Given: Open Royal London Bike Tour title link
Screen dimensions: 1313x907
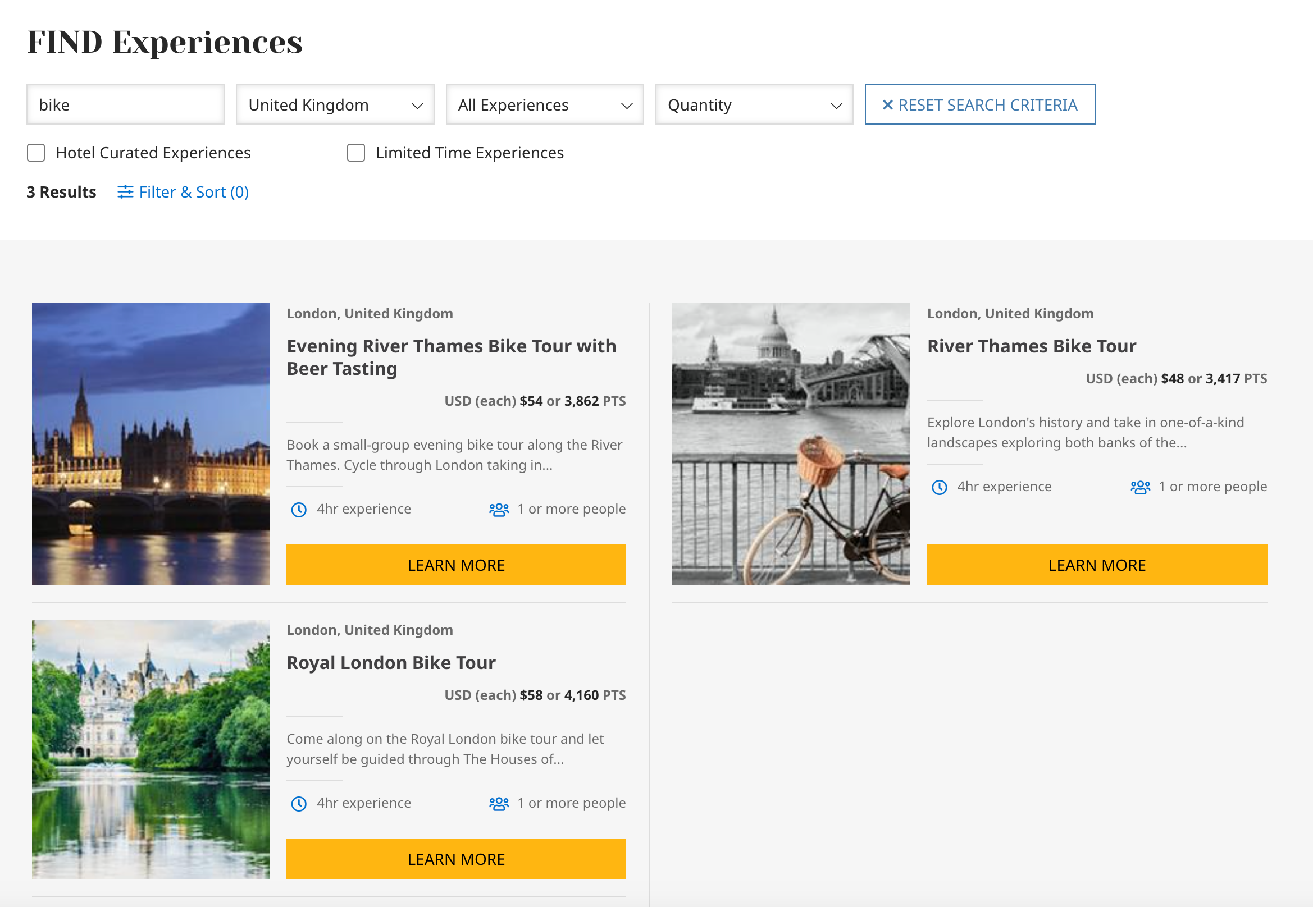Looking at the screenshot, I should coord(391,663).
